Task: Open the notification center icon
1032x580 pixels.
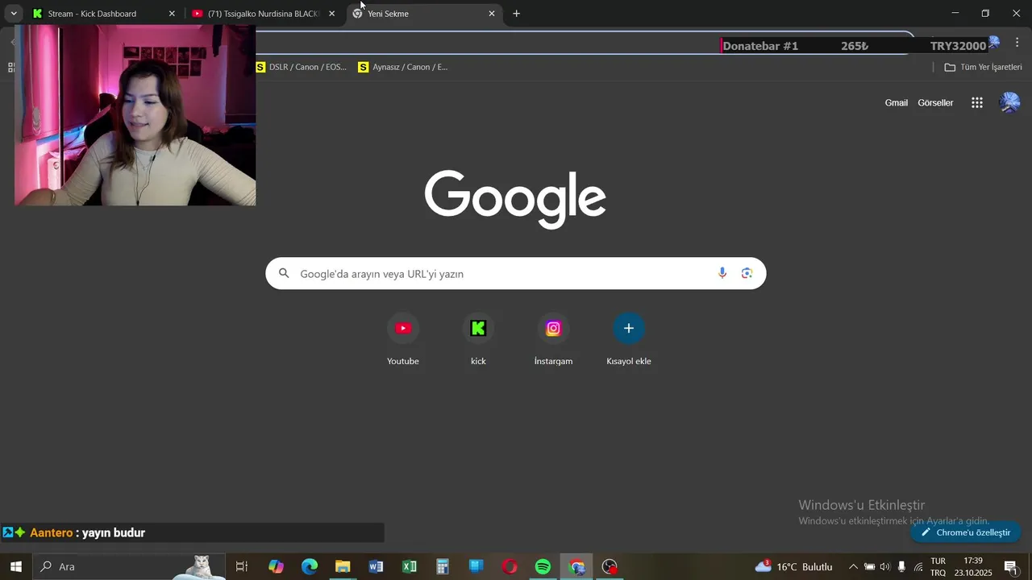Action: tap(1011, 566)
